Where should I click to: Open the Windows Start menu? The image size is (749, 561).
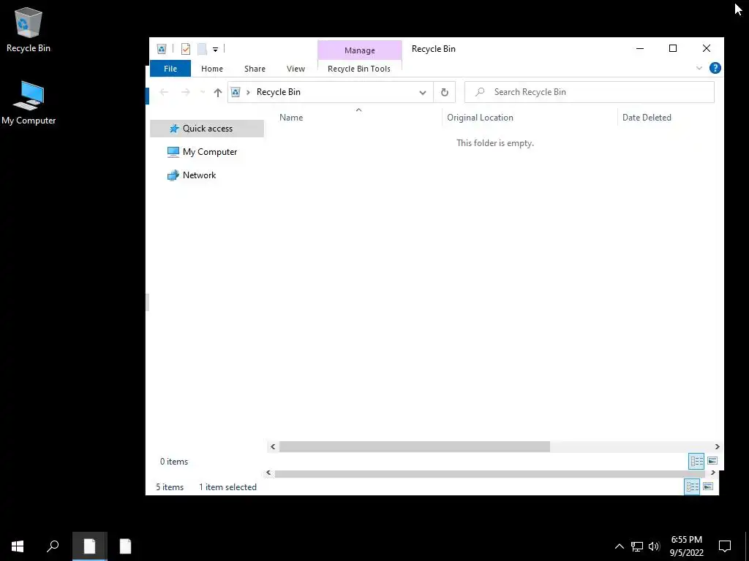coord(18,546)
